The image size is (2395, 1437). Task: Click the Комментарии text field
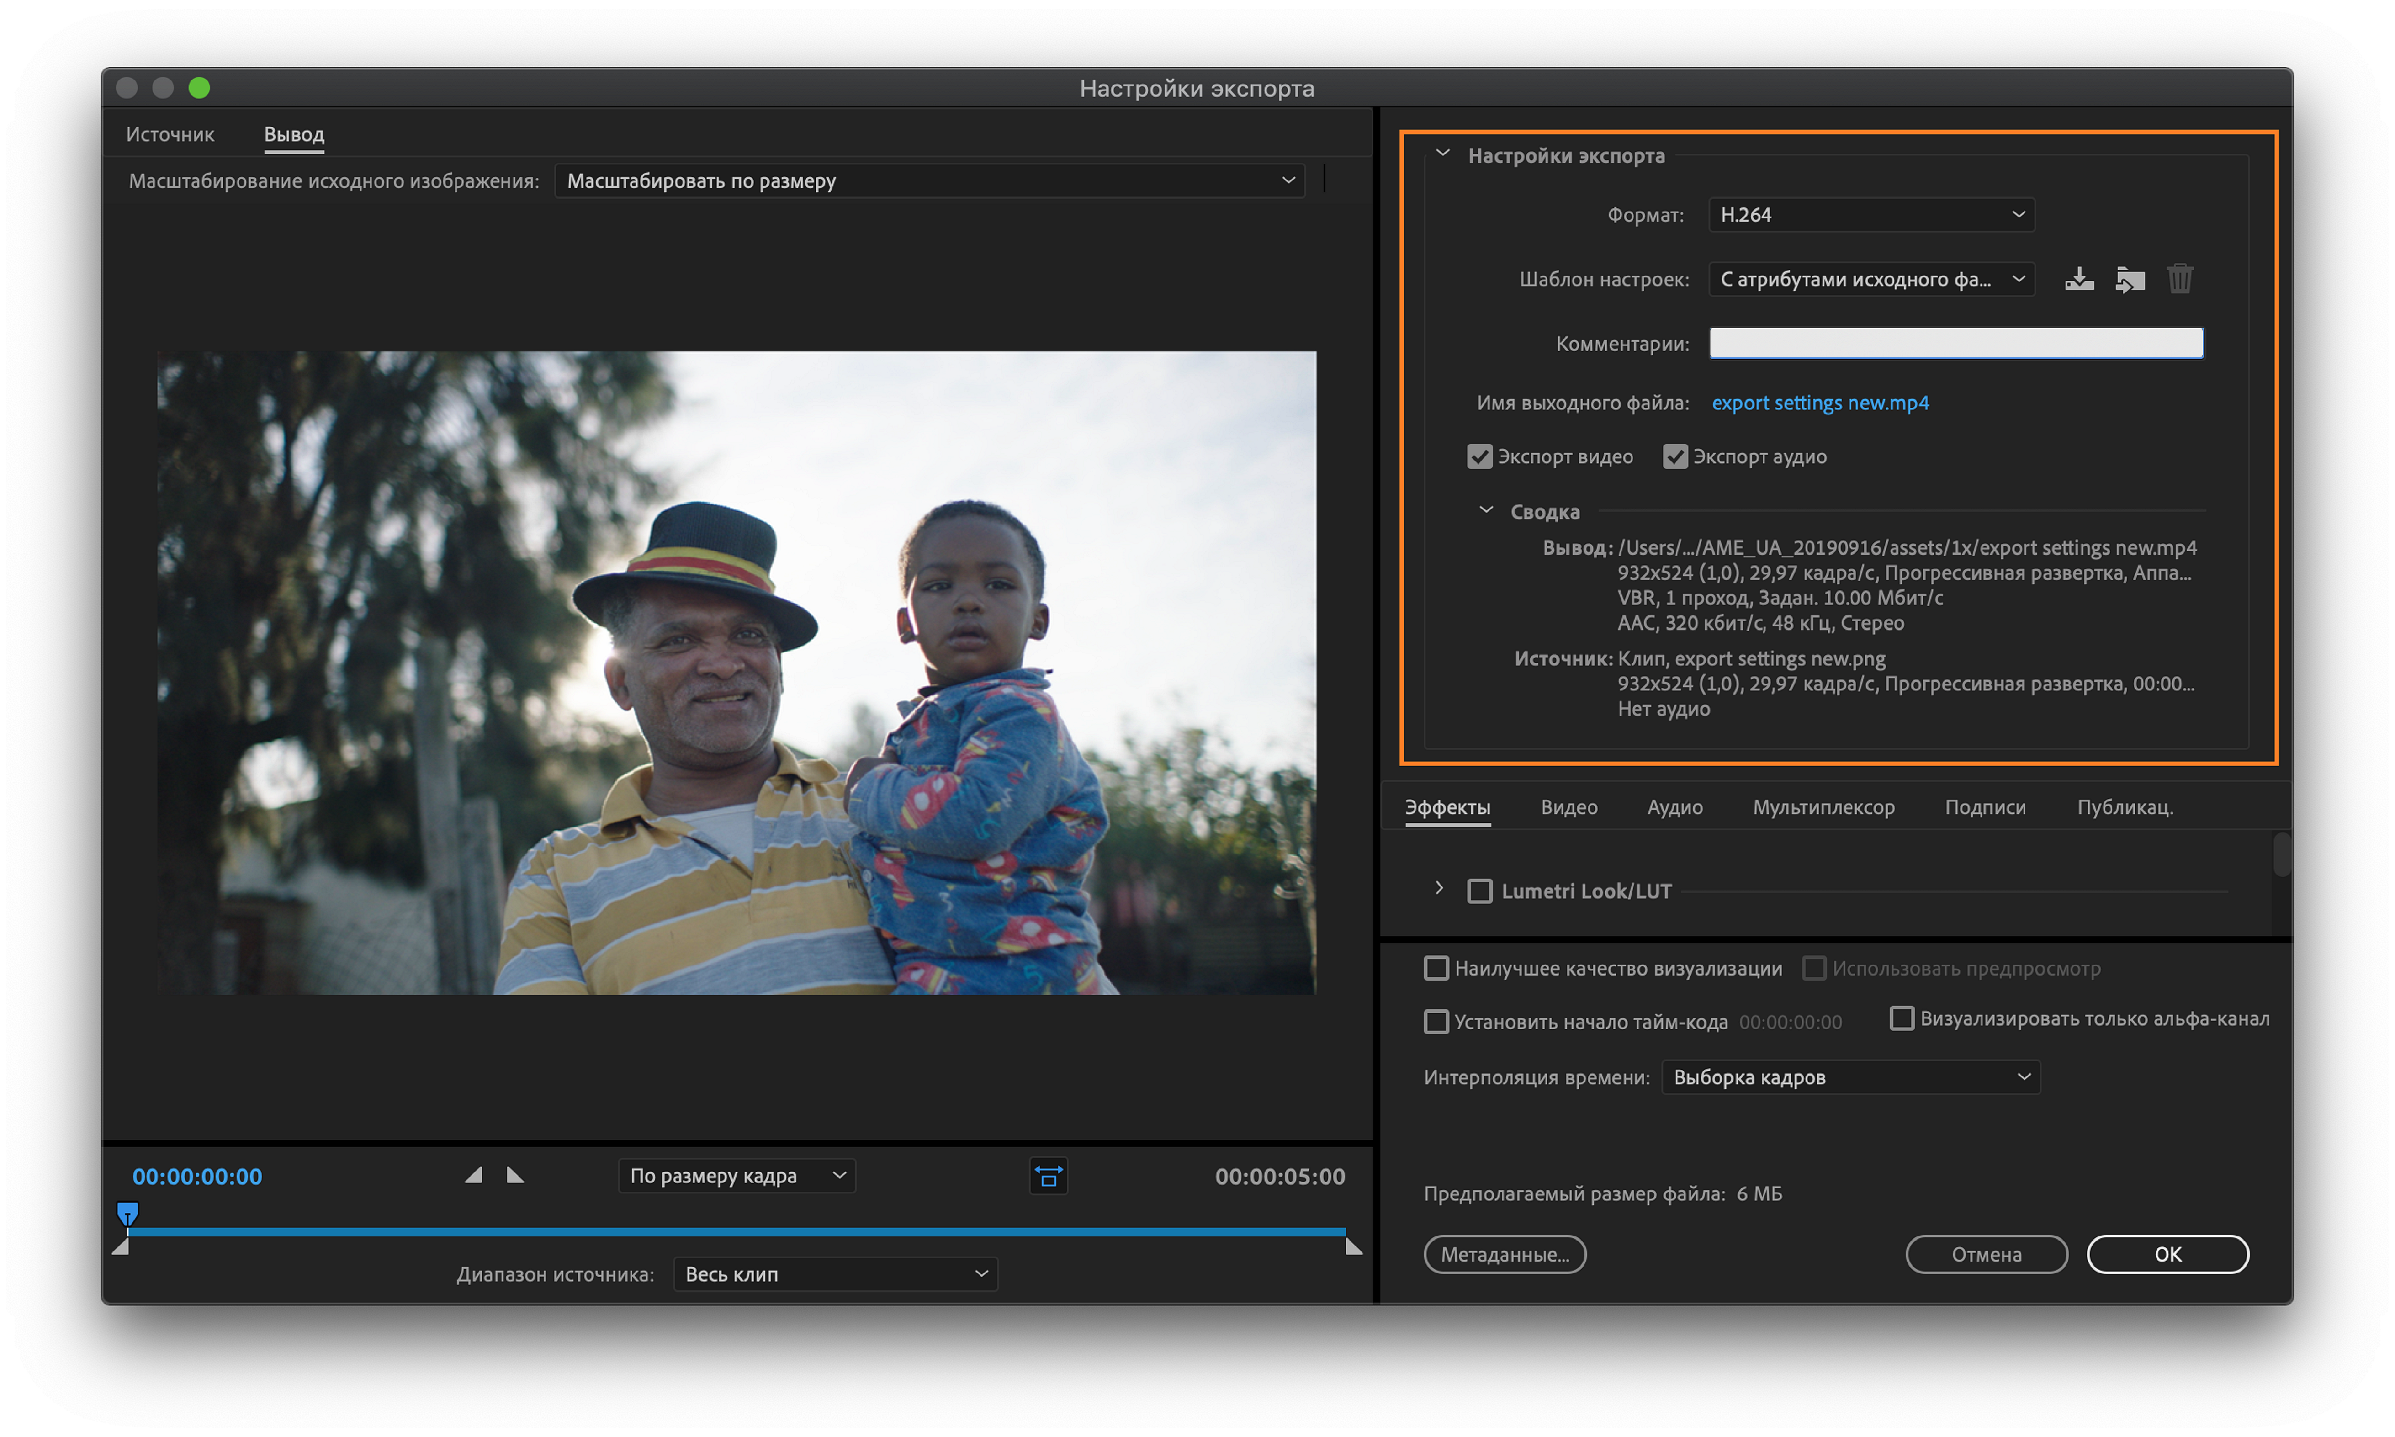[x=1955, y=343]
